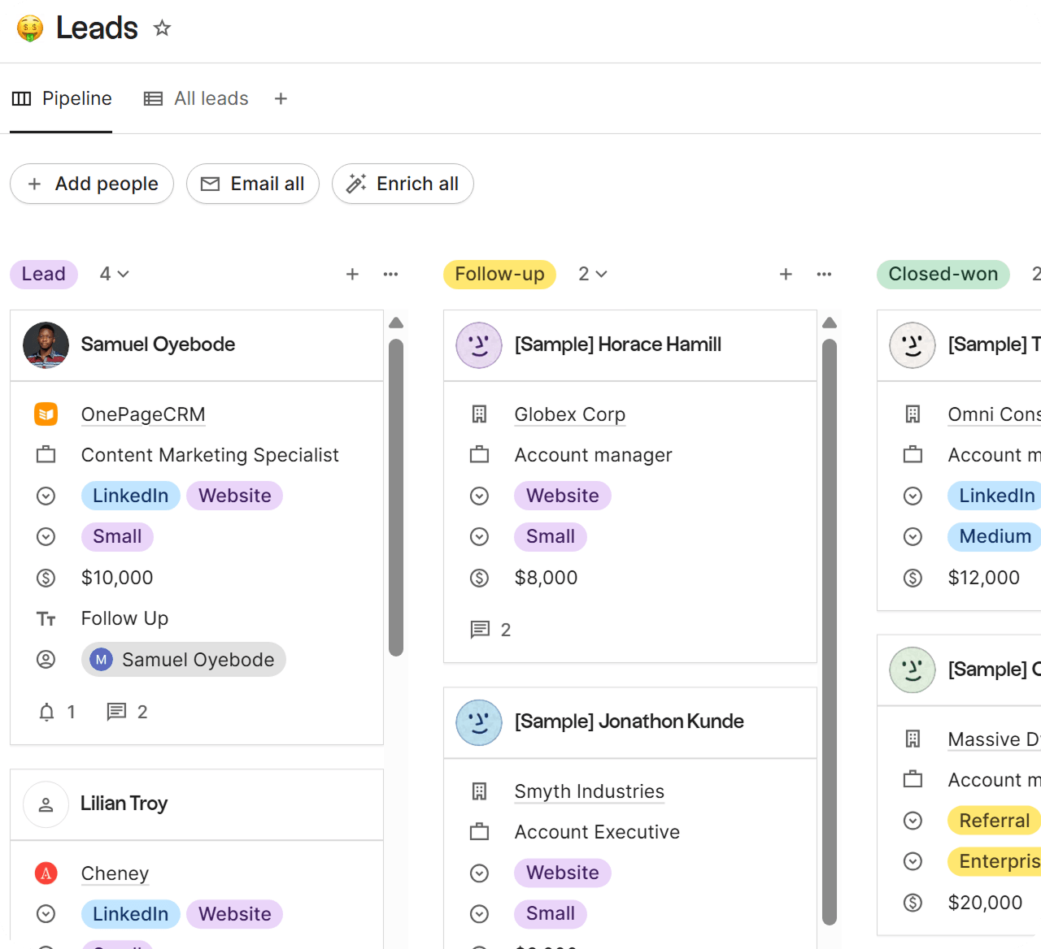Image resolution: width=1041 pixels, height=949 pixels.
Task: Click the money-face emoji beside Leads
Action: (x=30, y=28)
